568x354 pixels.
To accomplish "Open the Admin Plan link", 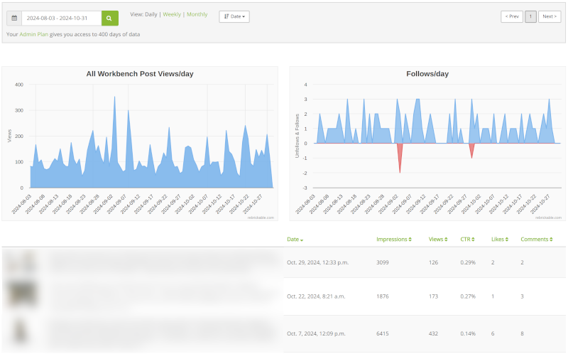I will (x=34, y=34).
